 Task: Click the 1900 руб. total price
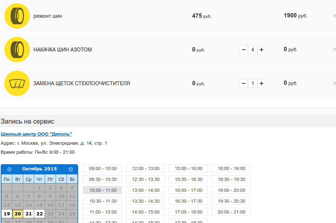click(295, 16)
